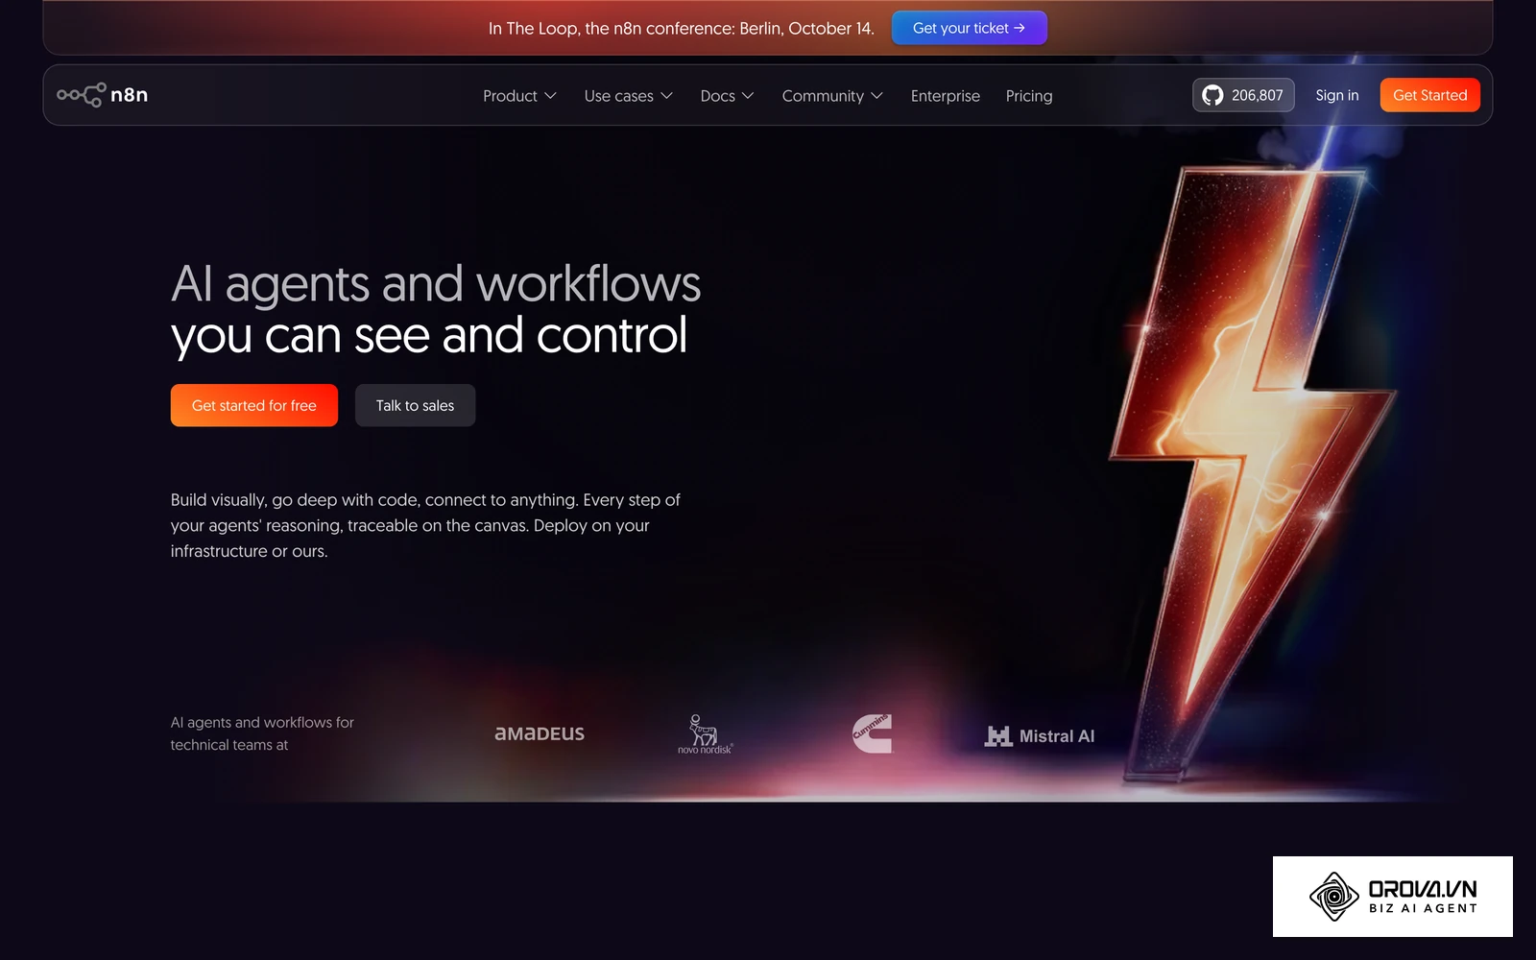Open the GitHub stars 206,807 button
The image size is (1536, 960).
pos(1243,95)
